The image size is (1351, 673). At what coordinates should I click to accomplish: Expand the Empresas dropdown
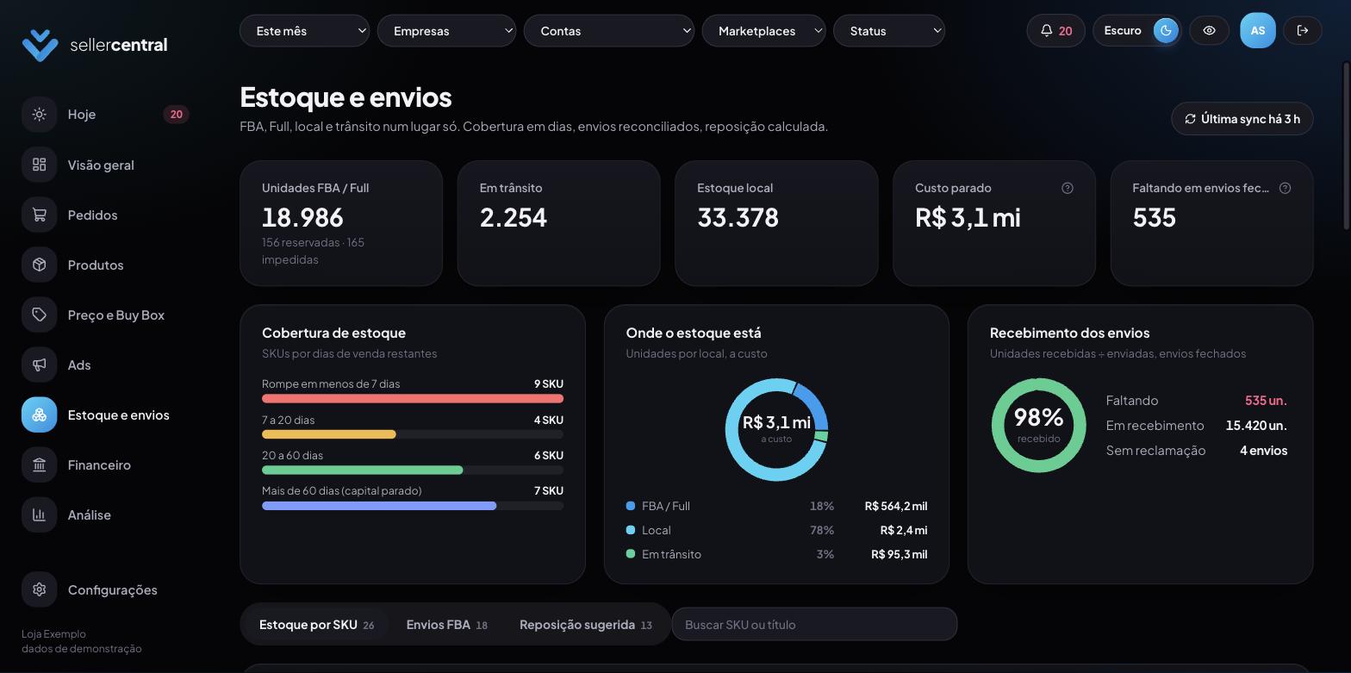pos(446,31)
